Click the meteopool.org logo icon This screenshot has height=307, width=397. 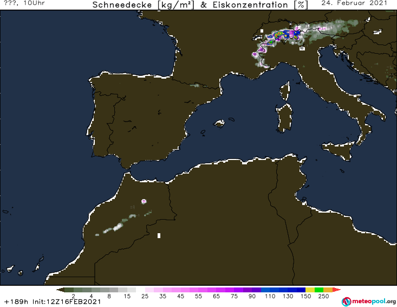[346, 302]
